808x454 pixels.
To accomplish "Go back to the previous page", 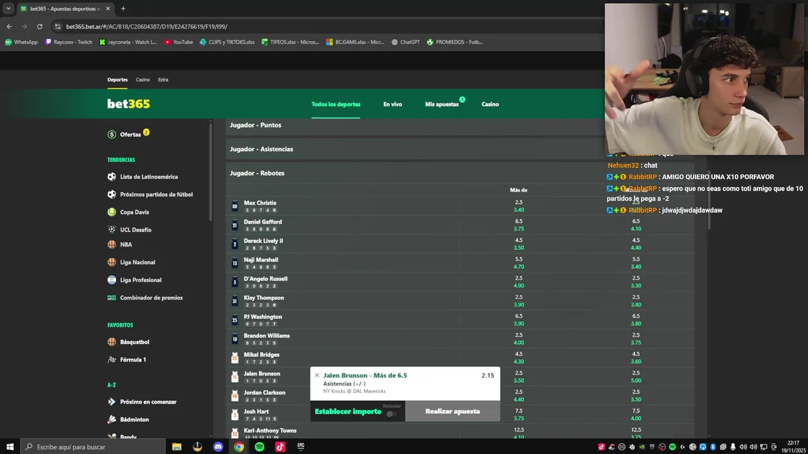I will (x=9, y=26).
